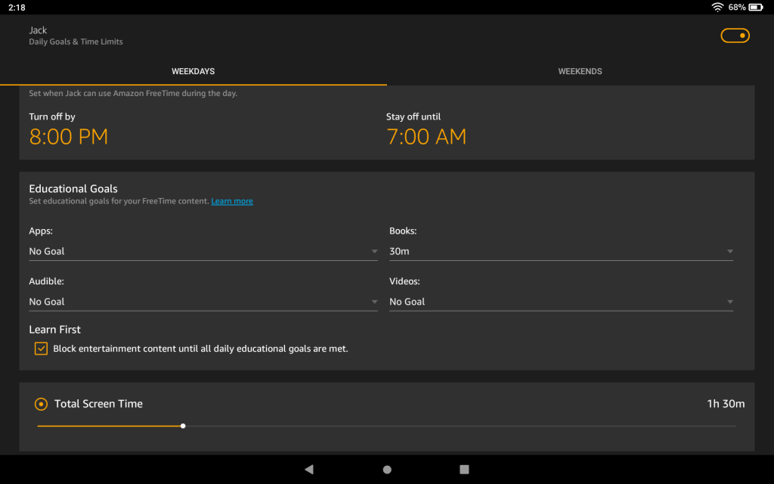The image size is (774, 484).
Task: Switch to the Weekends tab
Action: (x=580, y=72)
